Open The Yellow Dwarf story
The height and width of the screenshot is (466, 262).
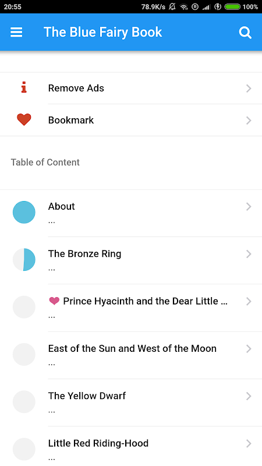pyautogui.click(x=131, y=403)
